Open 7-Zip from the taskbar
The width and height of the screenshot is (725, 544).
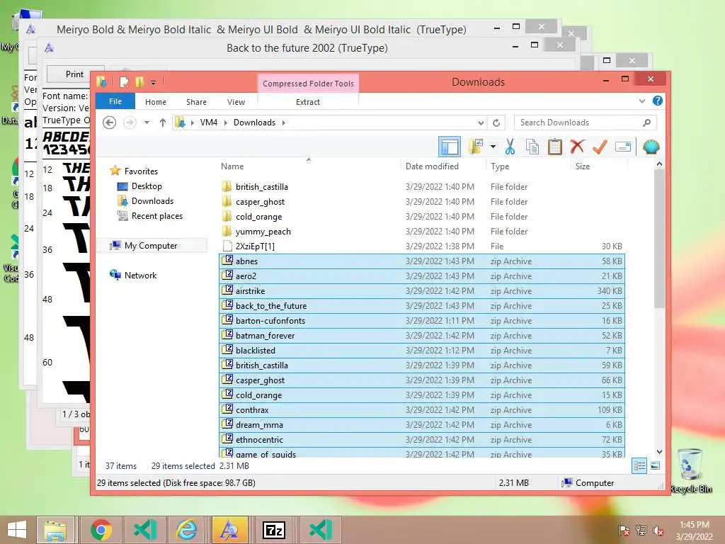point(274,530)
